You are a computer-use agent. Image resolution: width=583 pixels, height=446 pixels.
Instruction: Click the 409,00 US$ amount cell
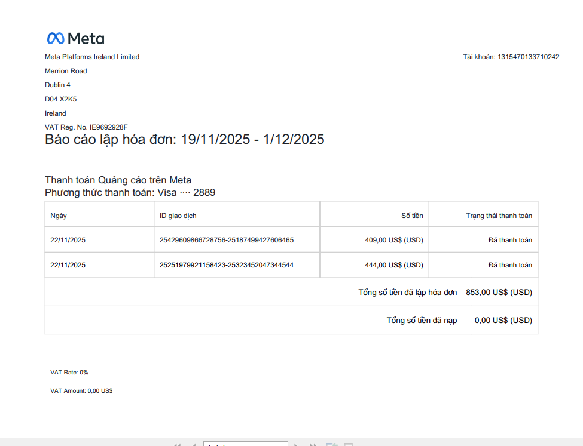[393, 240]
